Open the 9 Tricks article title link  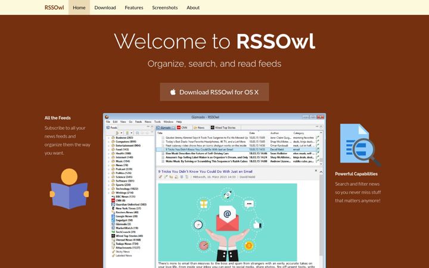pos(205,172)
